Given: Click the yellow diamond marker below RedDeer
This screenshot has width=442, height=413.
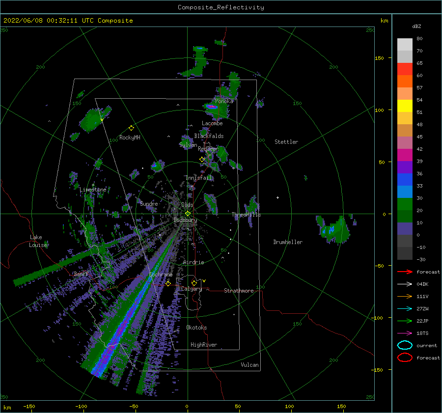Looking at the screenshot, I should tap(202, 159).
